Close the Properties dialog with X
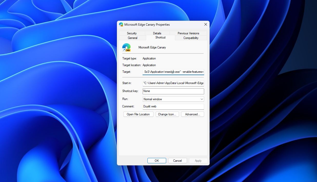Image resolution: width=317 pixels, height=182 pixels. click(205, 24)
